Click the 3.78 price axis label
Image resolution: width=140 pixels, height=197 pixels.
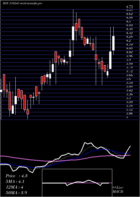[x=129, y=67]
